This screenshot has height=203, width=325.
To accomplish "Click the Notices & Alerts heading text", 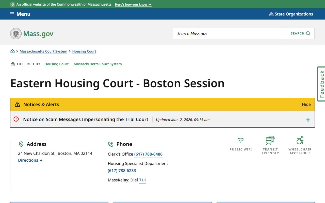I will point(41,104).
